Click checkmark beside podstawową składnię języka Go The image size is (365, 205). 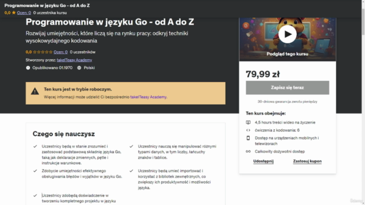35,146
